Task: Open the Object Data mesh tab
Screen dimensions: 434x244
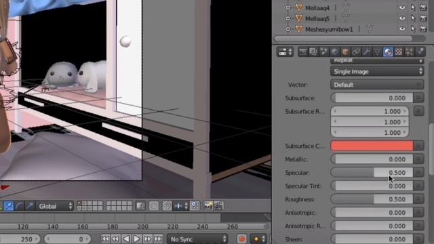Action: click(x=377, y=52)
